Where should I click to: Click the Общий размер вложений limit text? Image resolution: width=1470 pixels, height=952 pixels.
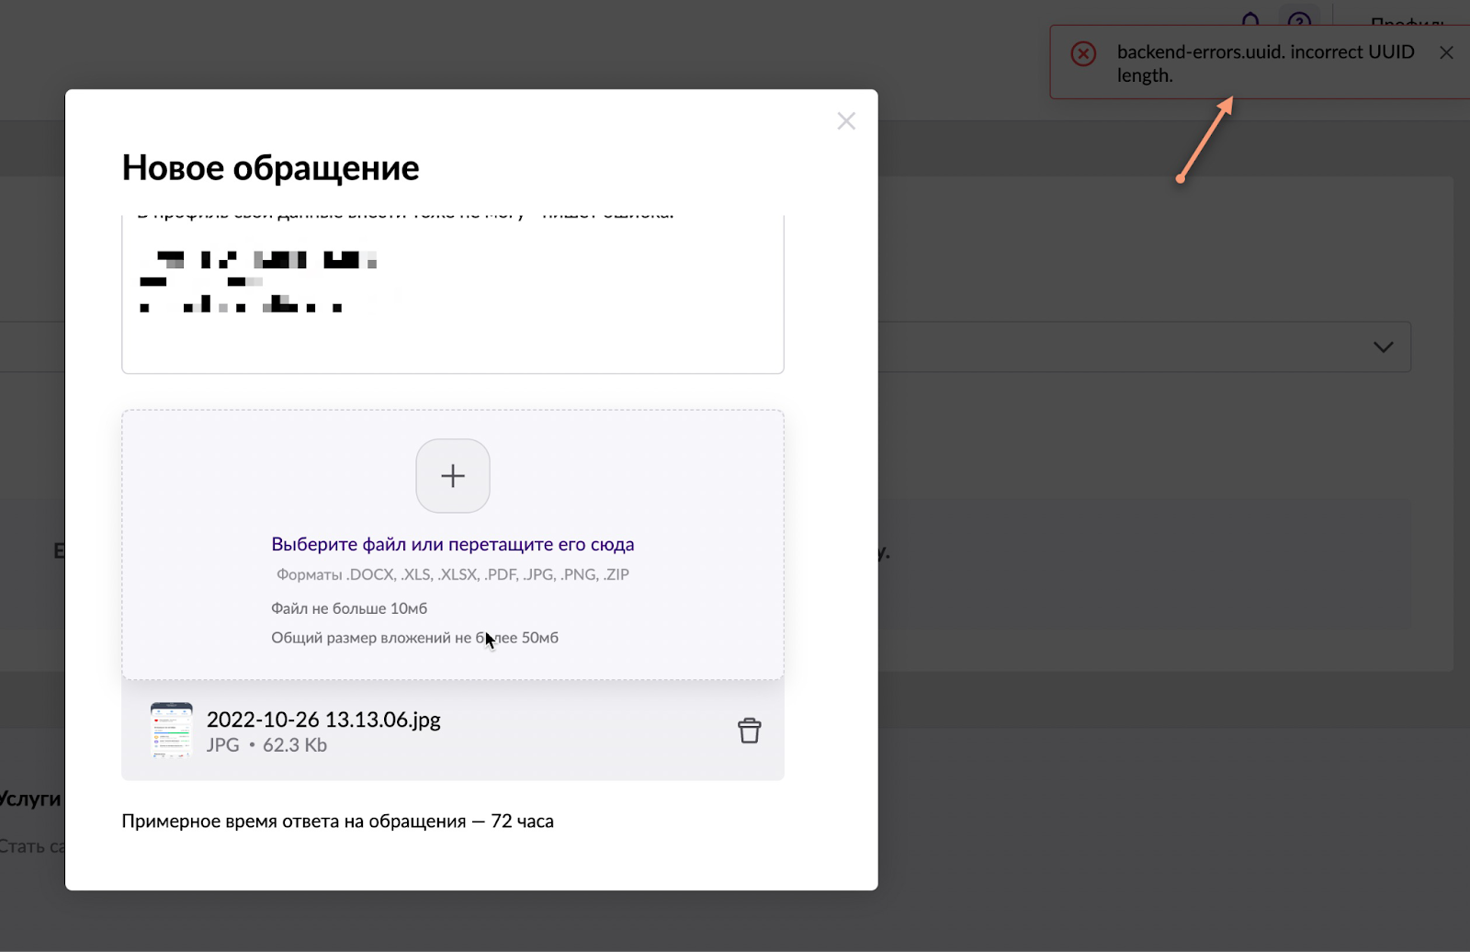[x=414, y=638]
